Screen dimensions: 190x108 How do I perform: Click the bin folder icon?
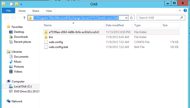pos(46,37)
